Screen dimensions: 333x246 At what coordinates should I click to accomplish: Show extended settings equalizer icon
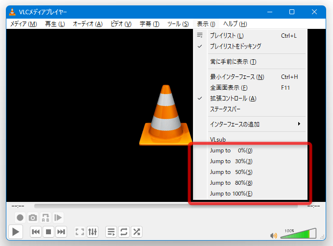click(93, 232)
